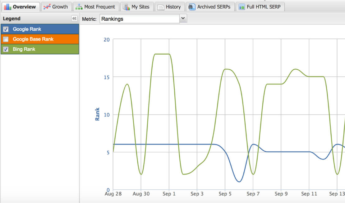Click the Full HTML SERP icon
This screenshot has width=345, height=203.
pos(241,7)
